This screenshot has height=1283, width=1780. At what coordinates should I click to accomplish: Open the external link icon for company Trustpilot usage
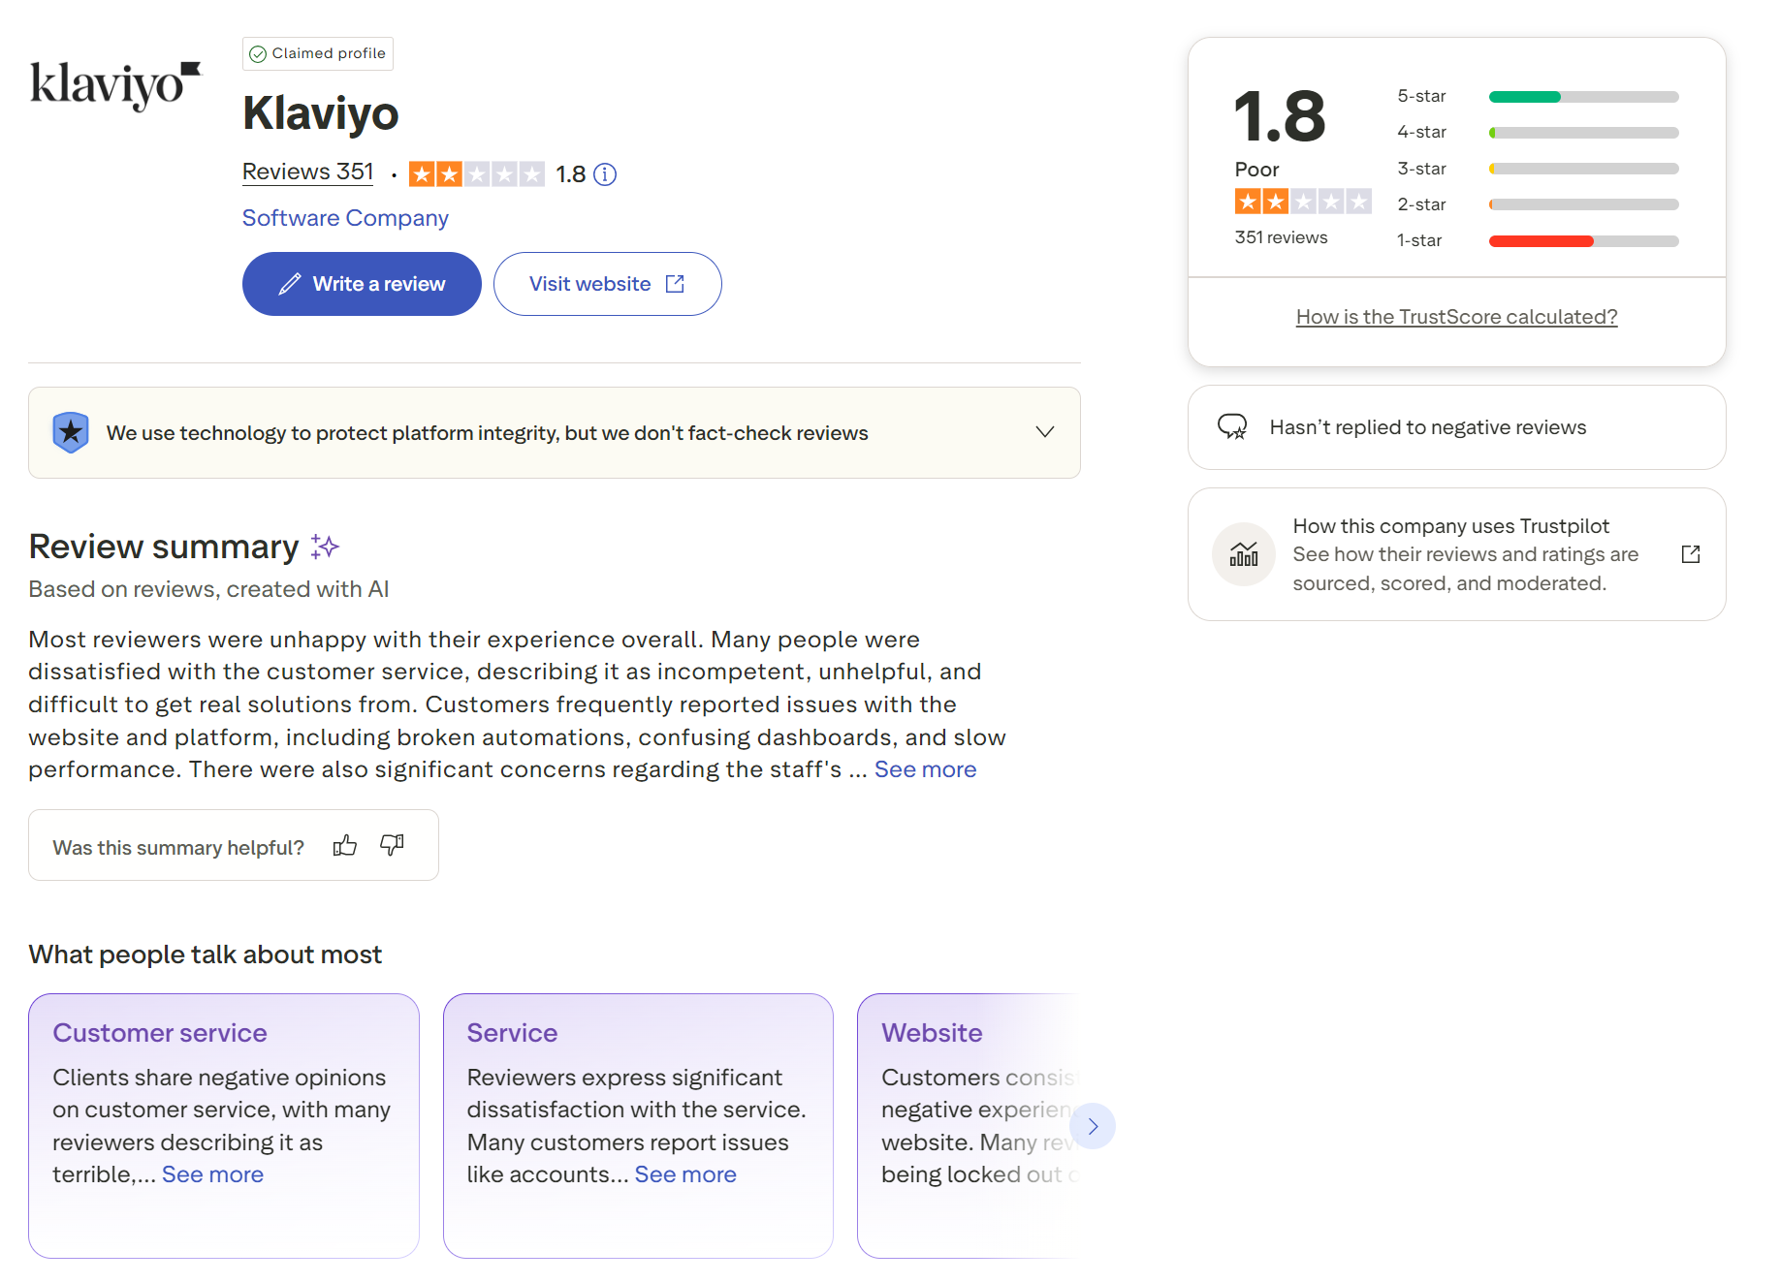click(x=1691, y=553)
